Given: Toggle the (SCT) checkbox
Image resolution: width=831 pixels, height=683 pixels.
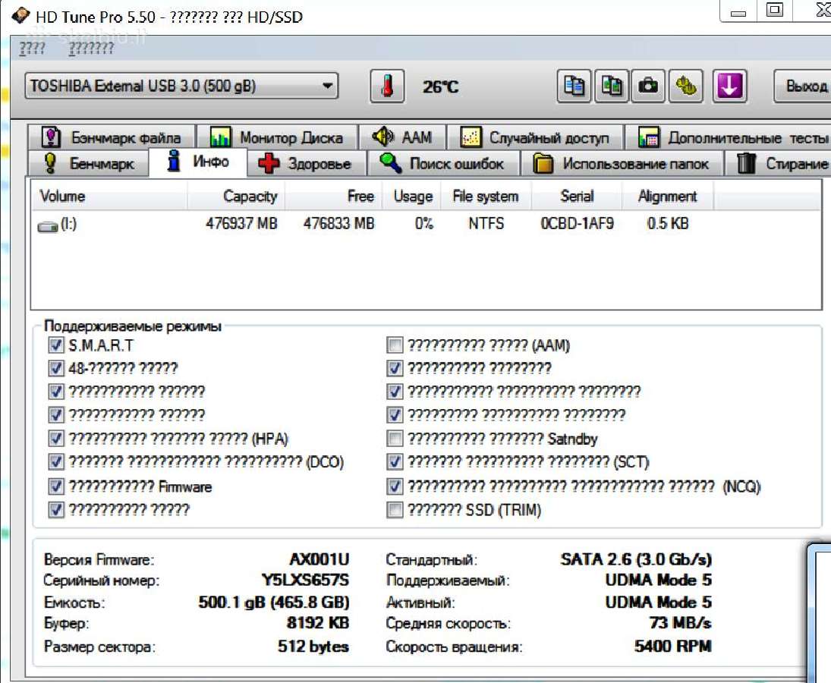Looking at the screenshot, I should click(x=395, y=462).
